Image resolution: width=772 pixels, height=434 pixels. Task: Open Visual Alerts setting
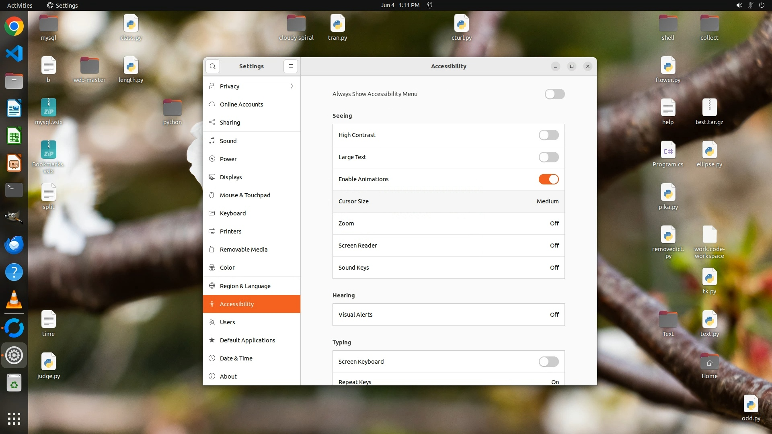[x=448, y=315]
